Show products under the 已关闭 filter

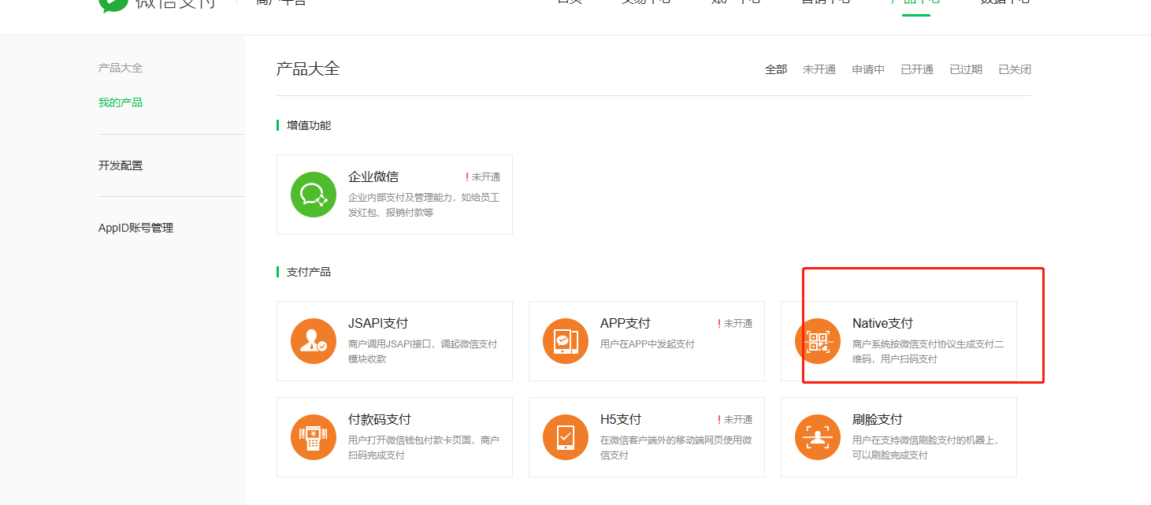click(x=1015, y=69)
